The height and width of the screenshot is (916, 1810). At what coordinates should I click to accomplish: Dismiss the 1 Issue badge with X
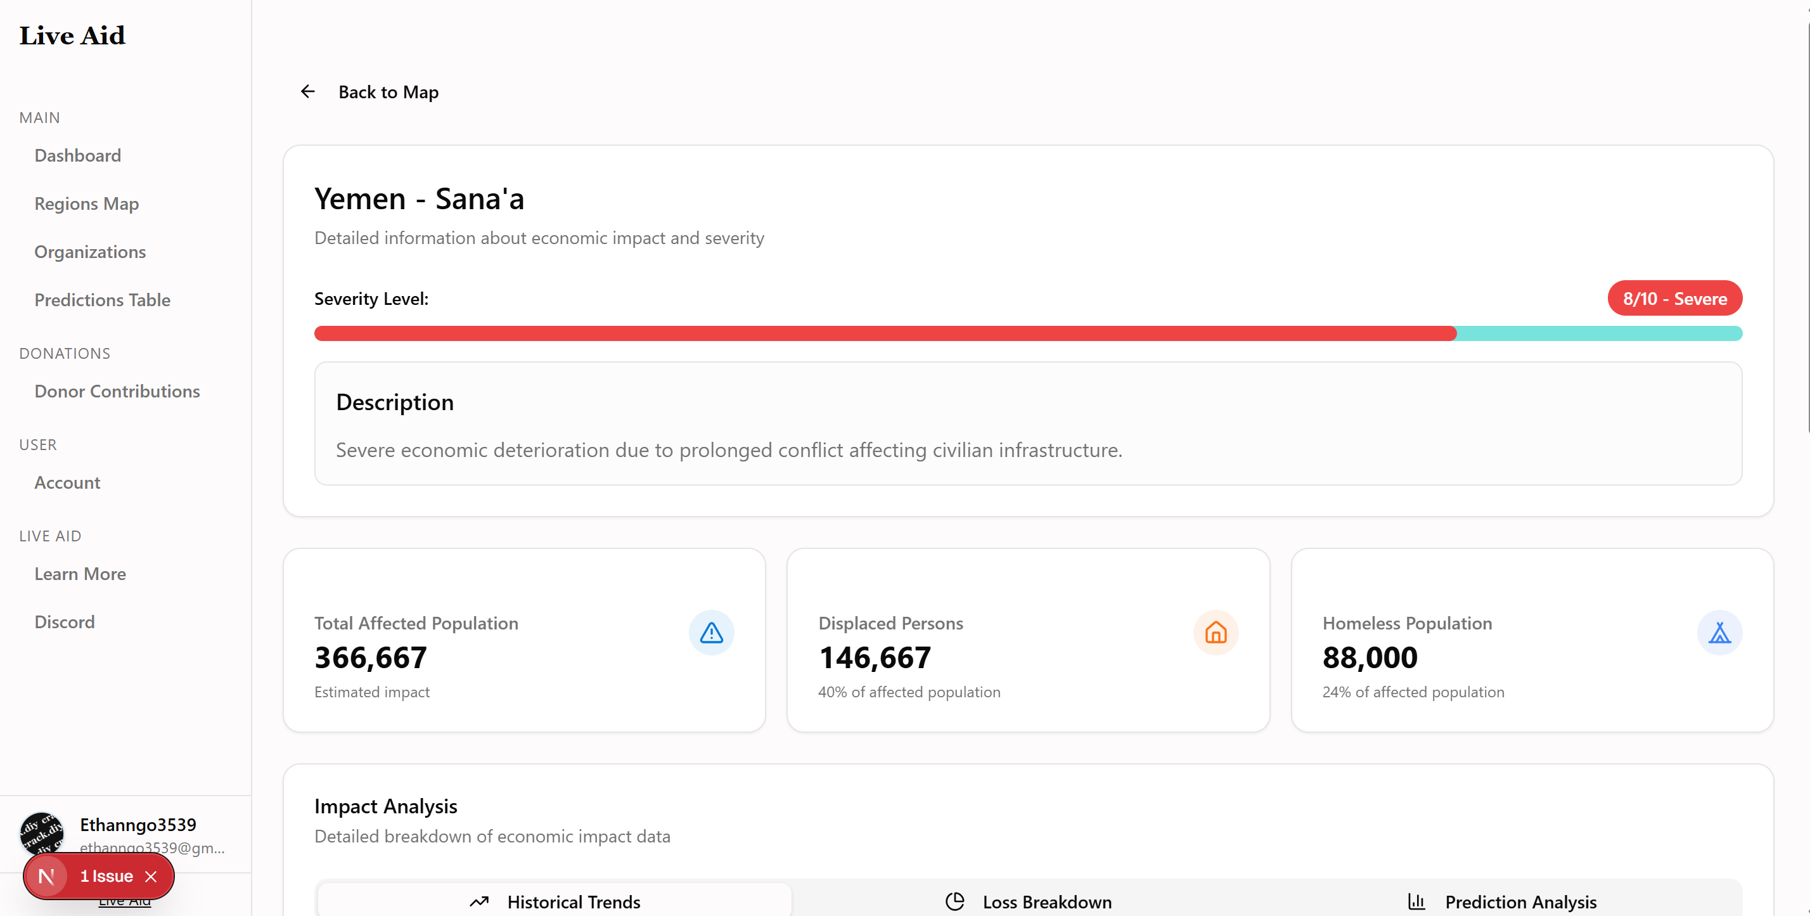point(151,876)
